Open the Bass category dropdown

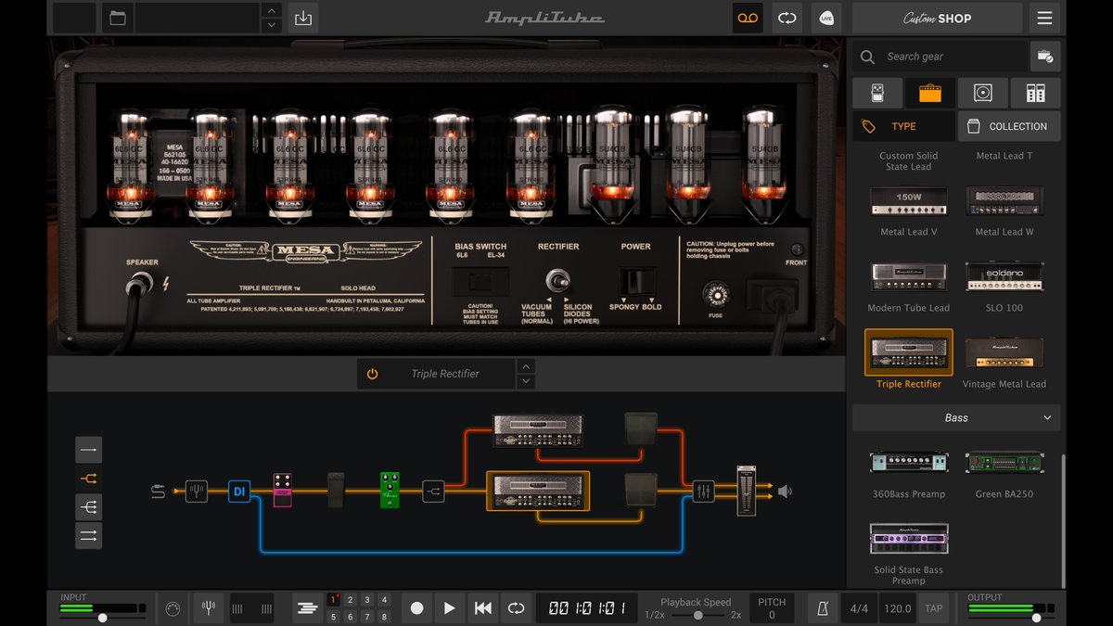click(x=955, y=417)
